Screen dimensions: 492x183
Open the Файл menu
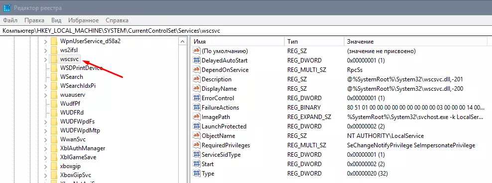(10, 20)
